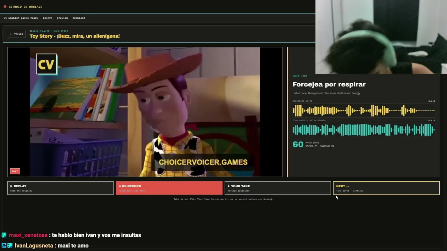Click your voice auto-trimmed waveform

(364, 130)
